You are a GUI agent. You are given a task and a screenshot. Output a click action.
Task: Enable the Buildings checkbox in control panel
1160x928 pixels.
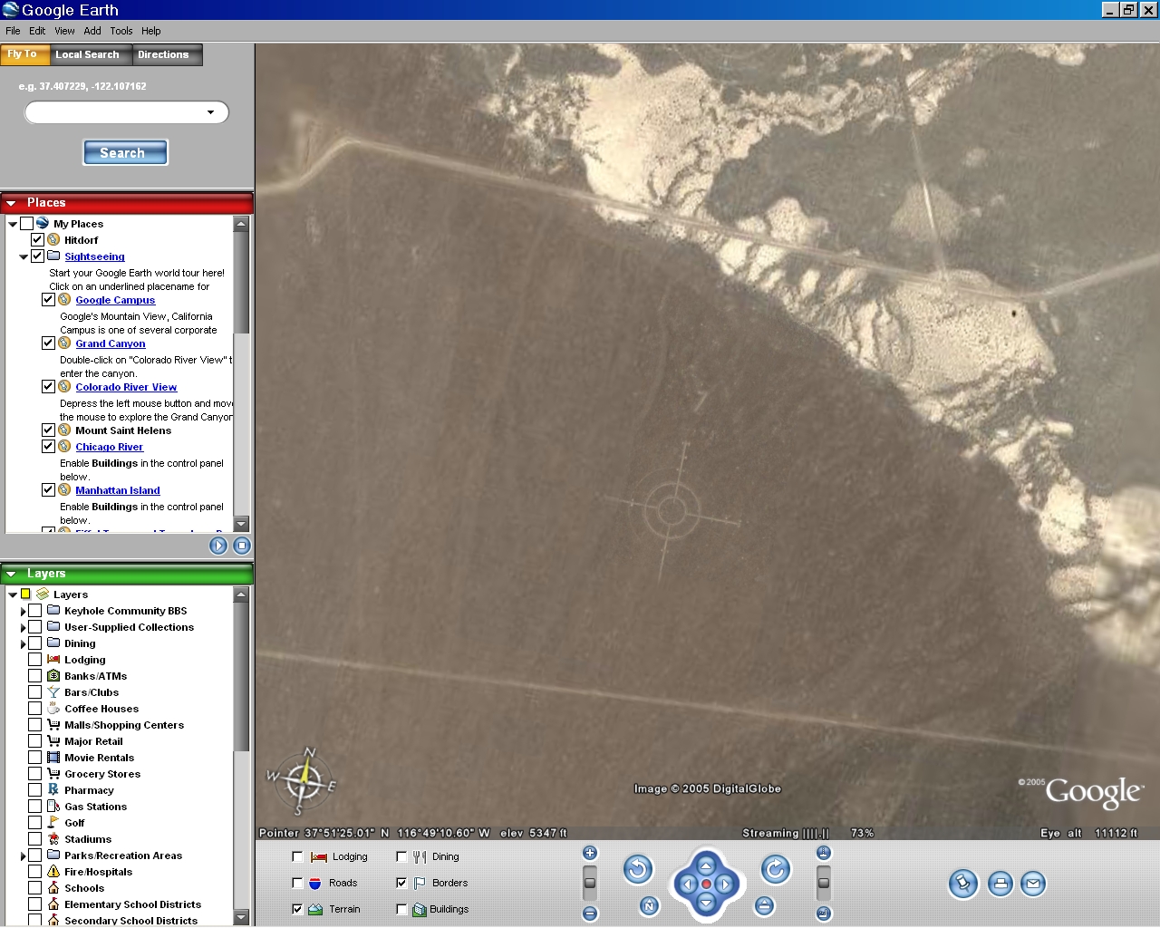point(401,909)
